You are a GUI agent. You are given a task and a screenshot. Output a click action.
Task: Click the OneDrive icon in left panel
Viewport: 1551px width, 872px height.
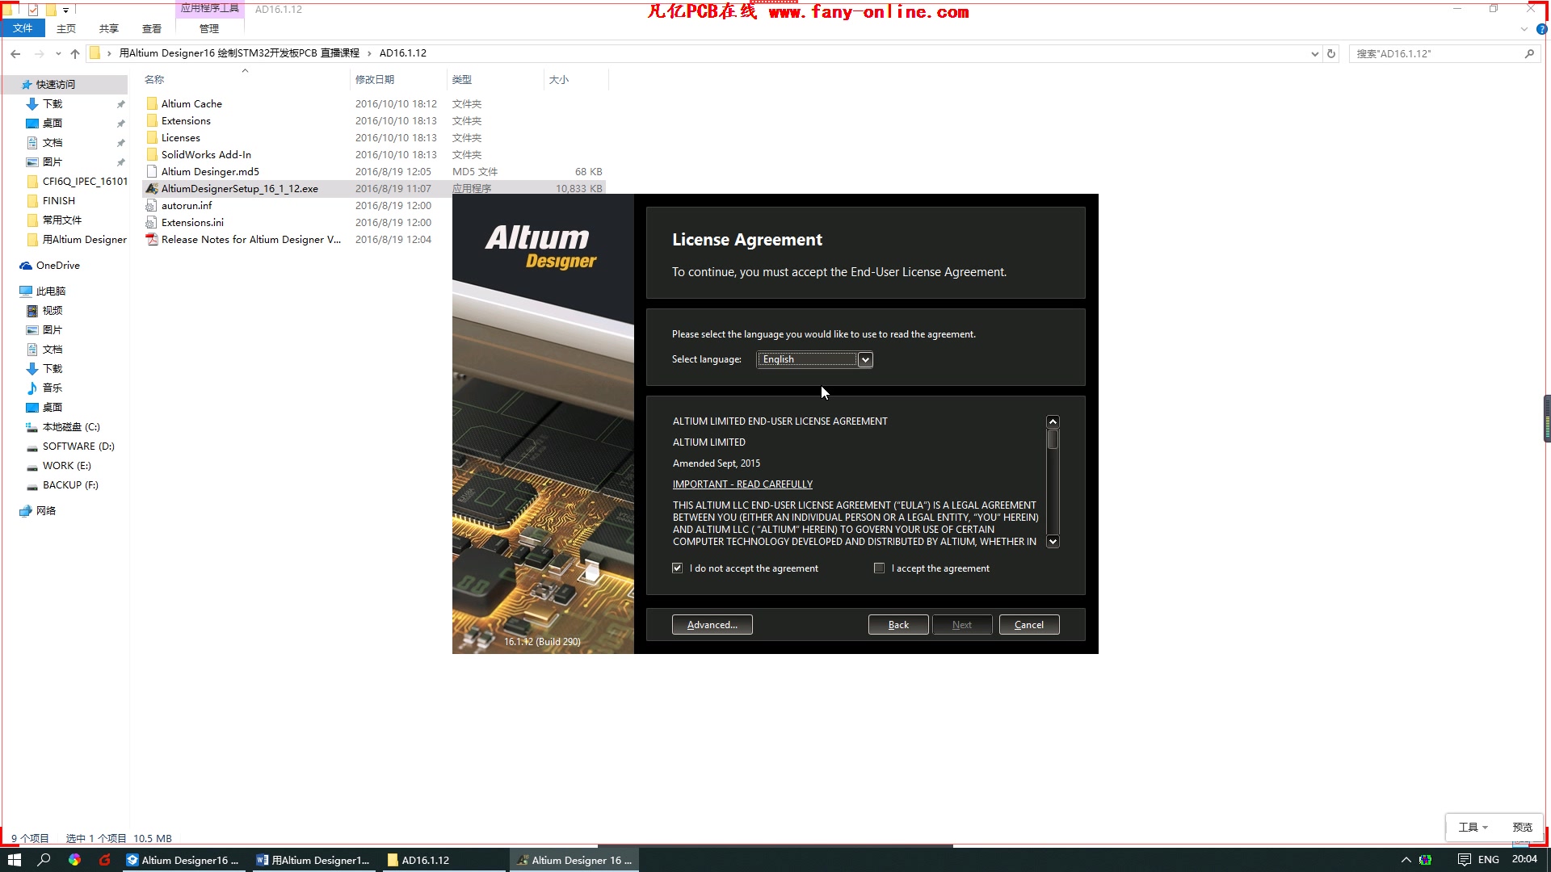[x=26, y=264]
